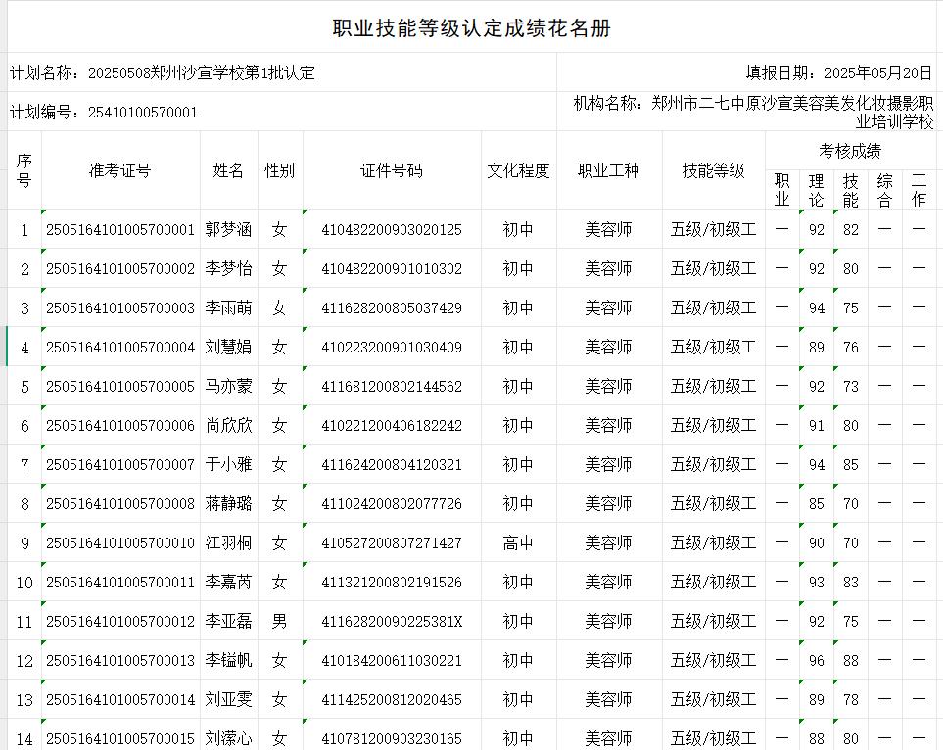This screenshot has height=750, width=943.
Task: Select the 计划名称 cell for 郑州沙宣学校
Action: pyautogui.click(x=163, y=72)
